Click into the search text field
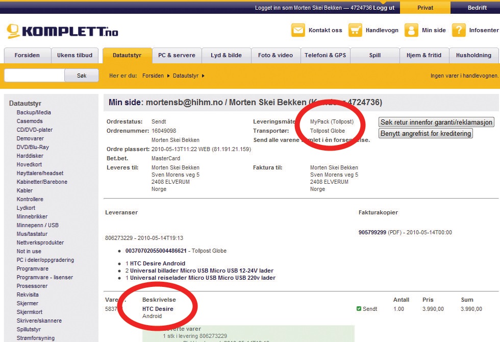 point(34,76)
